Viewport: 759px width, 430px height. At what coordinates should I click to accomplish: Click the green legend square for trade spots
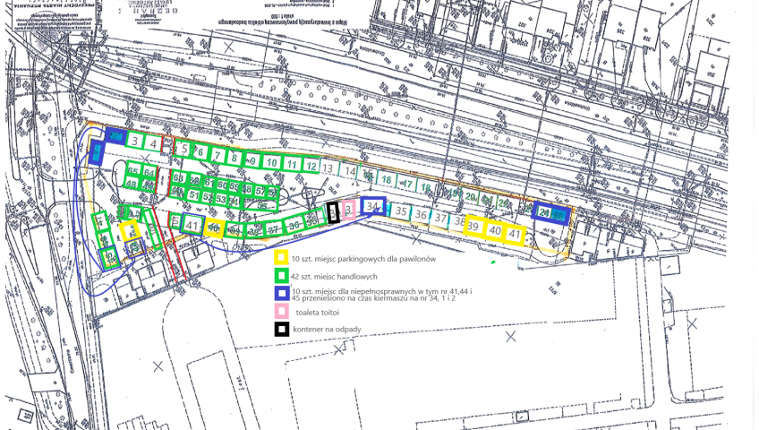click(282, 275)
